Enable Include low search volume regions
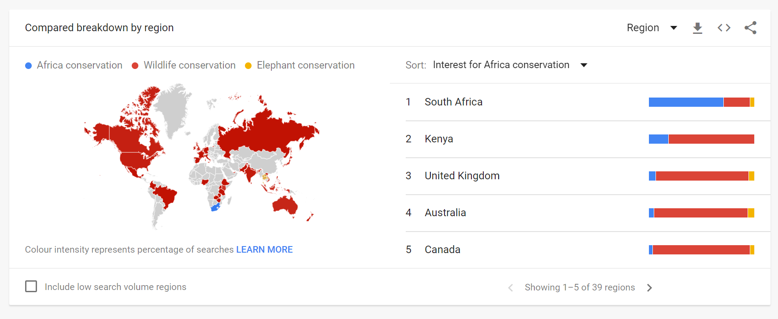 coord(31,286)
